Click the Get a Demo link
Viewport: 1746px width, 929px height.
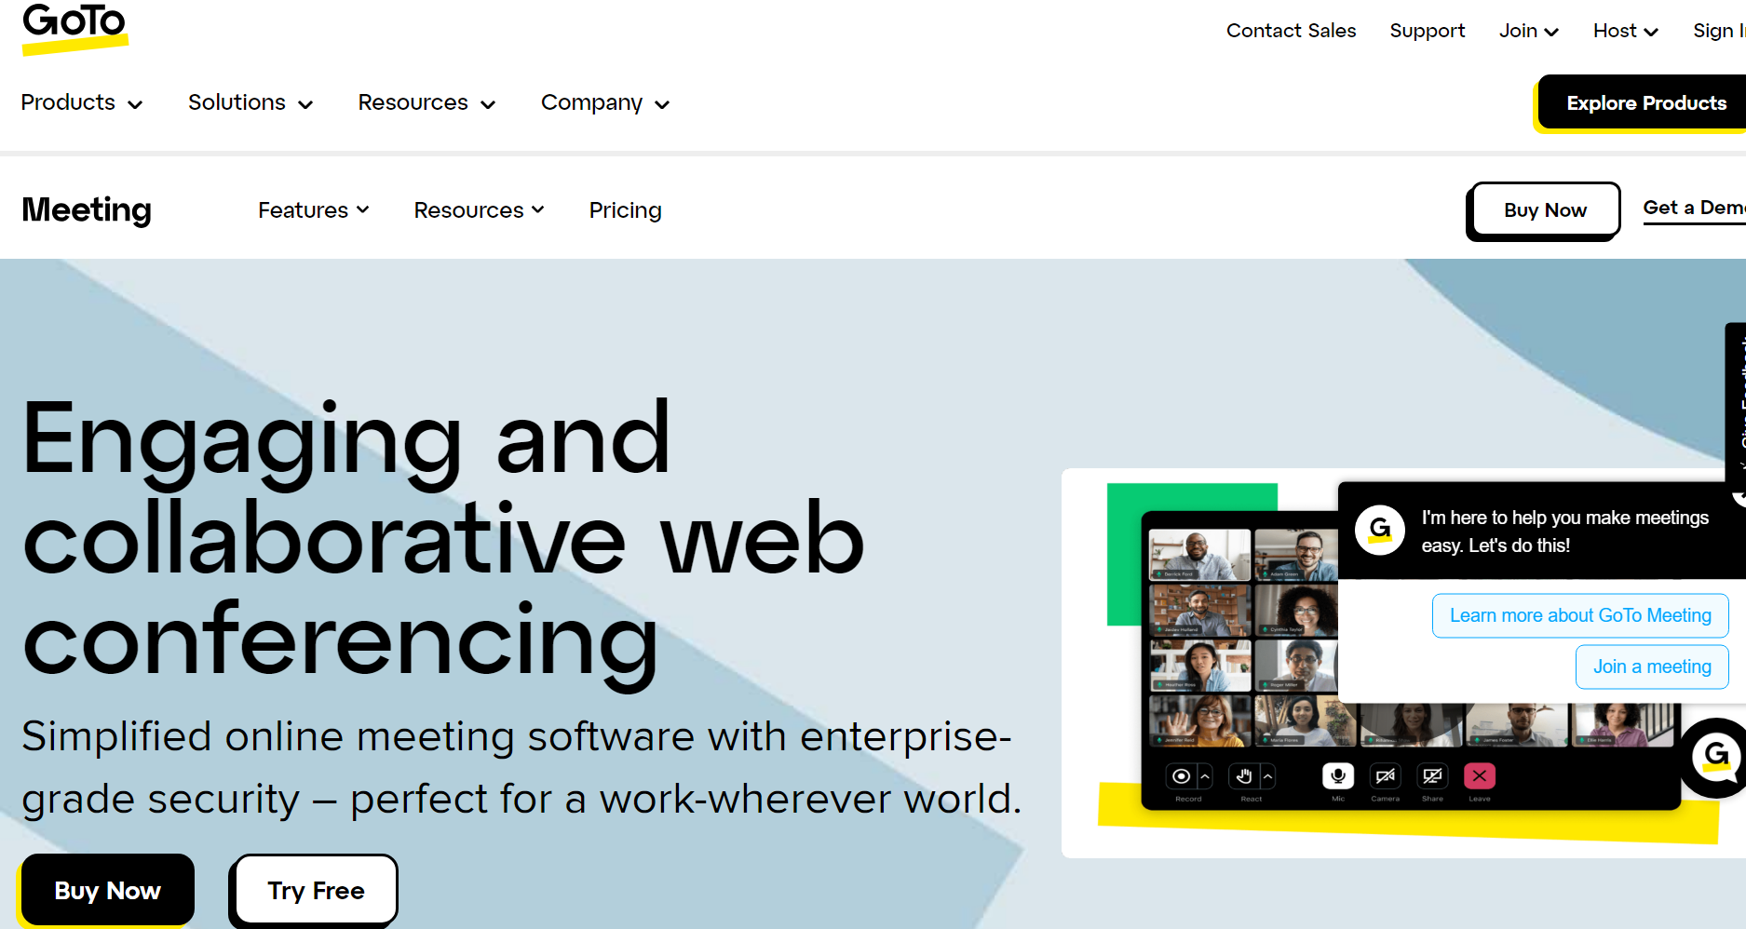point(1694,209)
